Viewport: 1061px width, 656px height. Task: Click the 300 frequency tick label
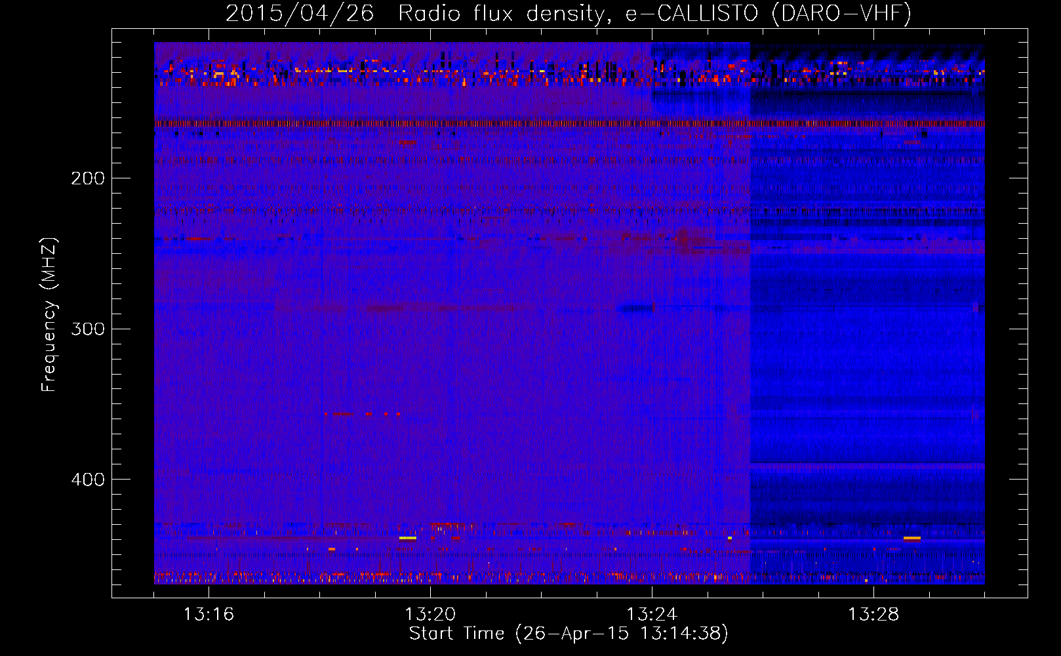point(88,329)
